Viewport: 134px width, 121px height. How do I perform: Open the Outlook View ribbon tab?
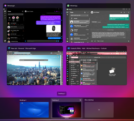(x=73, y=56)
